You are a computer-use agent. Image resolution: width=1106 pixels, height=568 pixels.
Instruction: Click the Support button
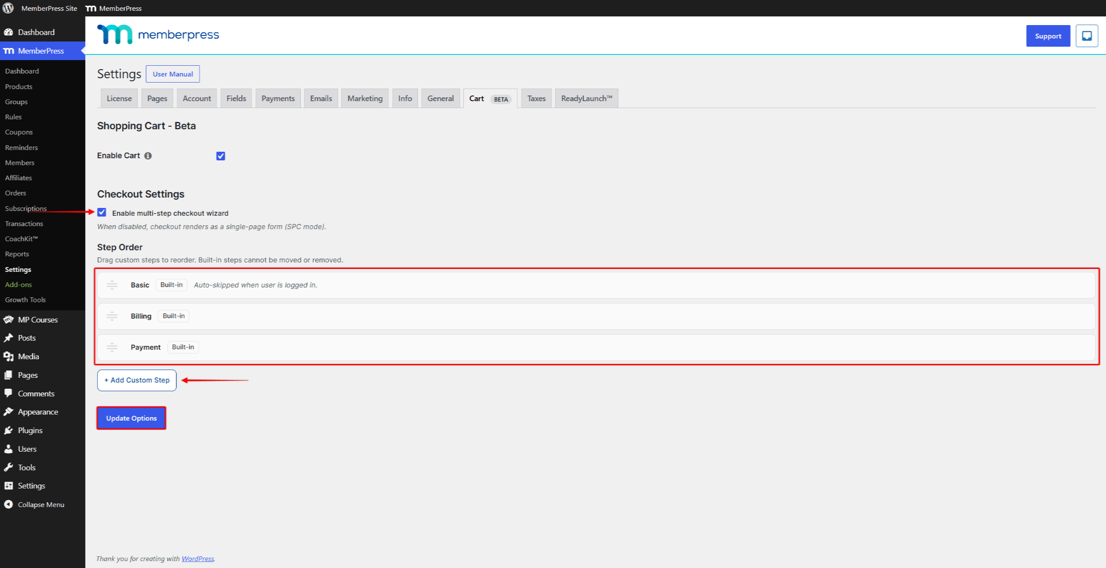pos(1048,36)
